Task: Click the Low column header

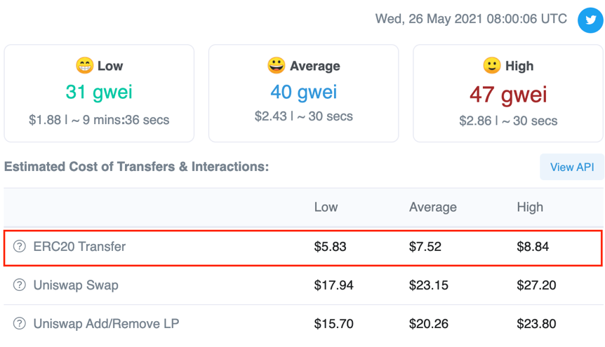Action: [x=326, y=207]
